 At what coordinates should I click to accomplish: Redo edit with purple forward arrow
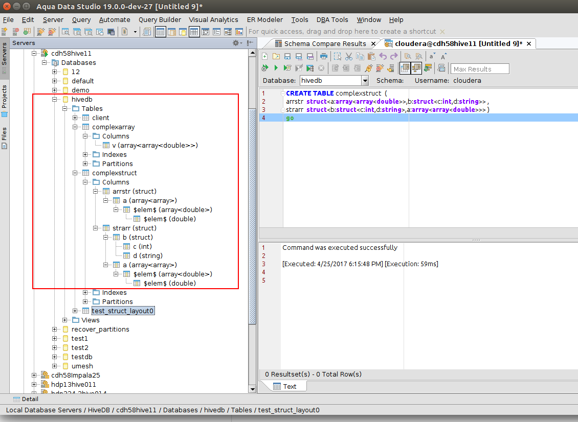pos(394,56)
